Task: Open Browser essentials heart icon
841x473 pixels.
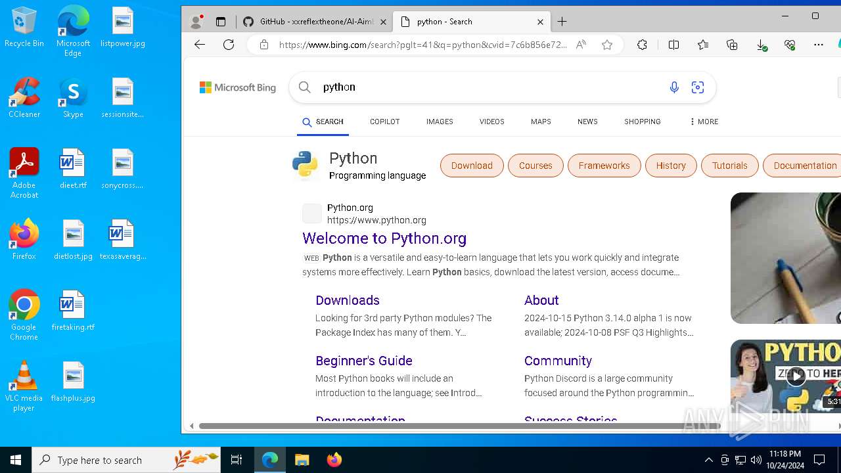Action: (790, 45)
